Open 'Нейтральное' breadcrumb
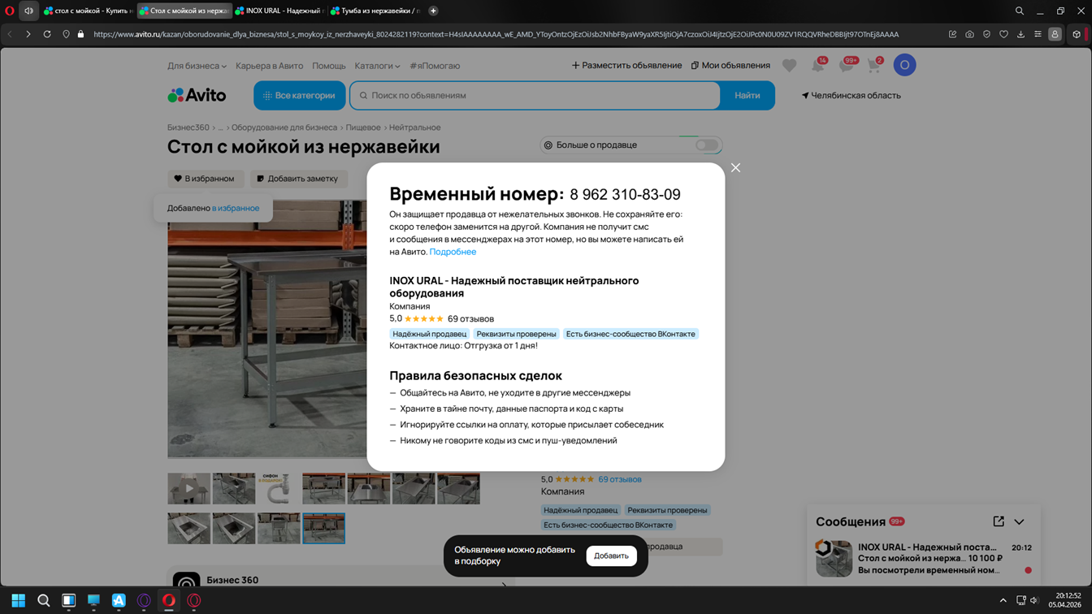Image resolution: width=1092 pixels, height=614 pixels. pos(414,128)
